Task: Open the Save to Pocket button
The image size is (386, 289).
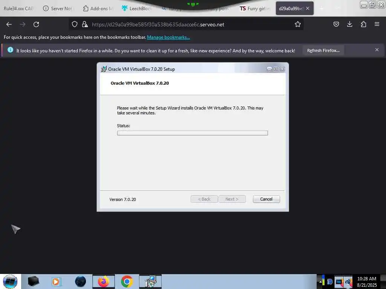Action: [336, 24]
